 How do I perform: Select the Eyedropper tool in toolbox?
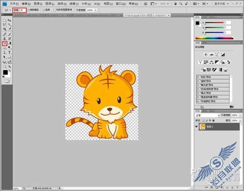pyautogui.click(x=9, y=29)
